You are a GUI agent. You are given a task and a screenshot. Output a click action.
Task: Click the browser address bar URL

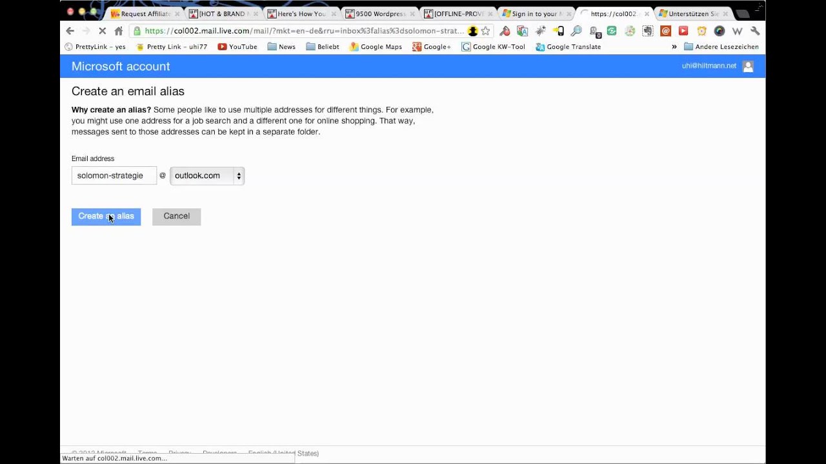(303, 31)
